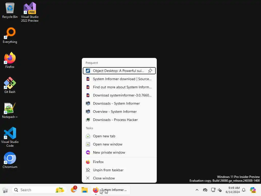The height and width of the screenshot is (196, 261).
Task: Select the Git Bash desktop icon
Action: click(10, 85)
